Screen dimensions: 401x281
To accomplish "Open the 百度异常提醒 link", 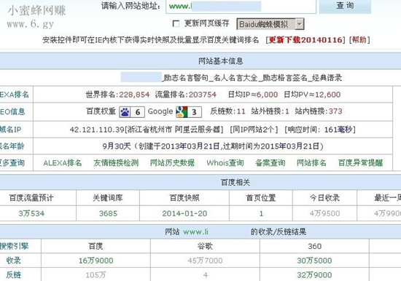I will pyautogui.click(x=360, y=163).
